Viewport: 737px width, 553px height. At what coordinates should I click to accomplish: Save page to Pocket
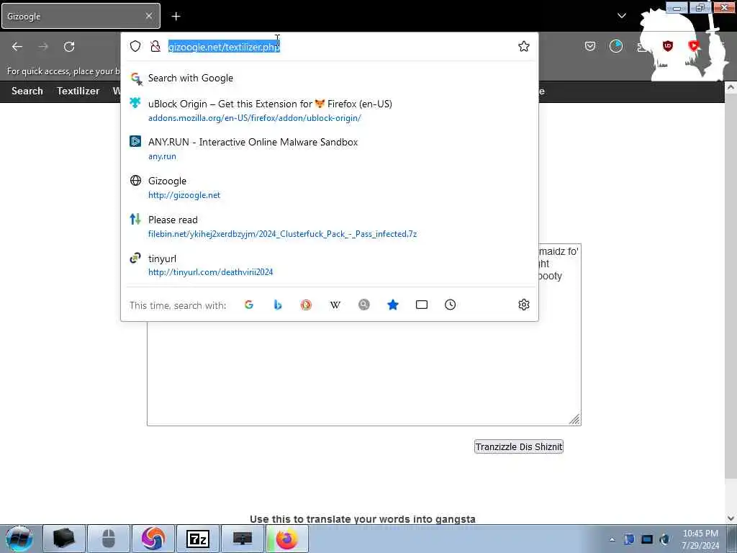[x=590, y=46]
